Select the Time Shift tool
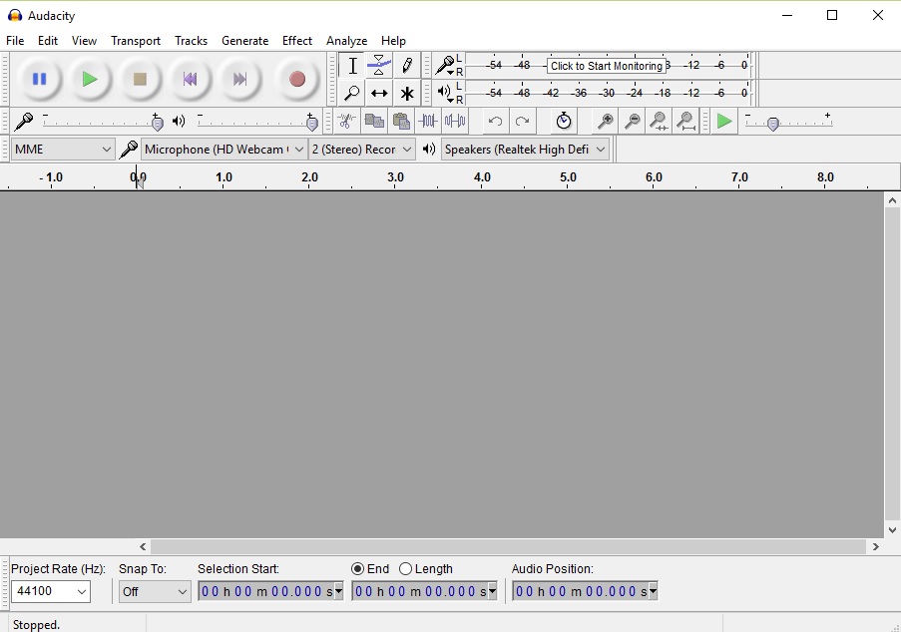Image resolution: width=901 pixels, height=632 pixels. click(x=379, y=93)
